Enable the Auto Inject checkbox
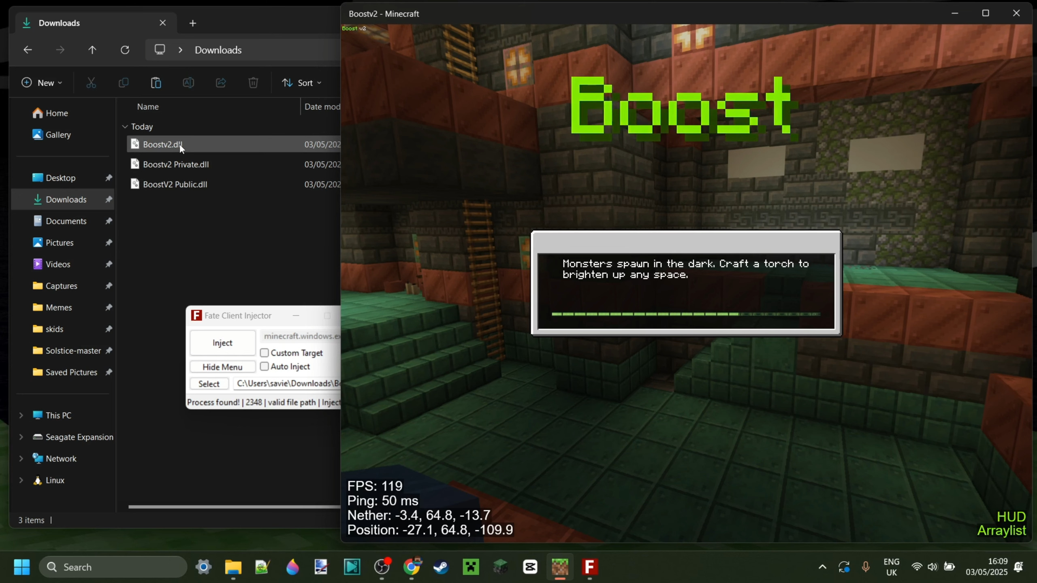This screenshot has width=1037, height=583. (265, 366)
